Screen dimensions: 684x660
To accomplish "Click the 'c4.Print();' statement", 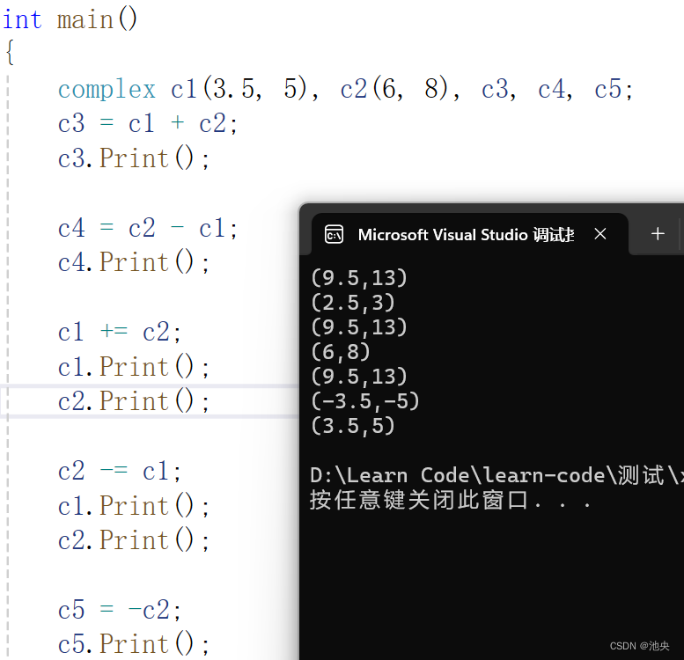I will point(134,262).
